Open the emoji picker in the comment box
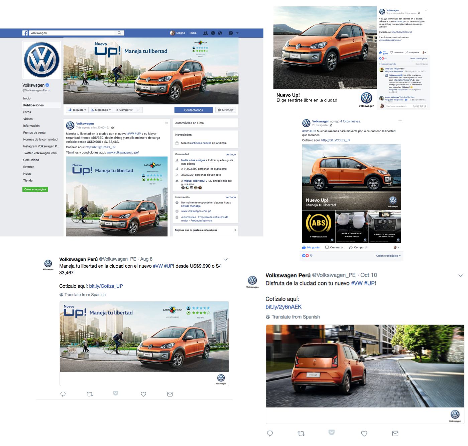The width and height of the screenshot is (468, 446). point(414,106)
